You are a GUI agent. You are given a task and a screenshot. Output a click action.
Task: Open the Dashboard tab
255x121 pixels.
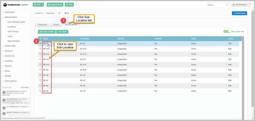pos(42,24)
